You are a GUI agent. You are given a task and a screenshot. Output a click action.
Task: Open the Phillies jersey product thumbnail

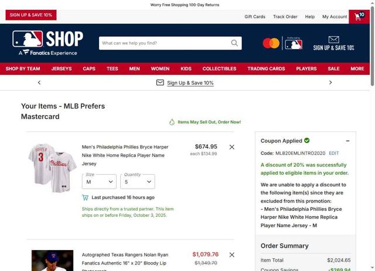(52, 168)
